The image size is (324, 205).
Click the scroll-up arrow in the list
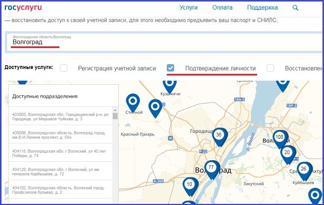coord(115,110)
